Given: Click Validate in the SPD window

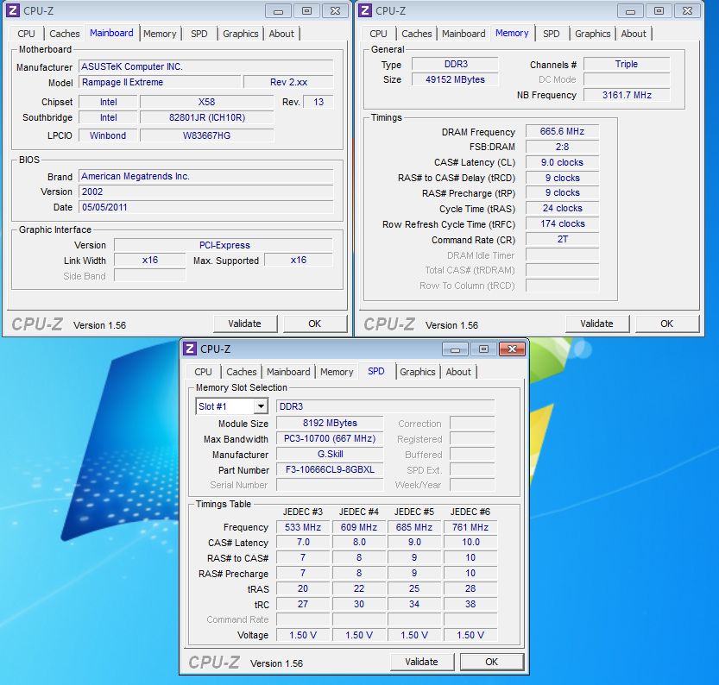Looking at the screenshot, I should point(422,662).
